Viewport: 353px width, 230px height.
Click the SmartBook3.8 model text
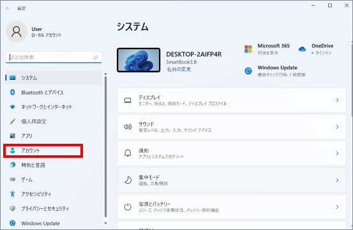pyautogui.click(x=181, y=62)
